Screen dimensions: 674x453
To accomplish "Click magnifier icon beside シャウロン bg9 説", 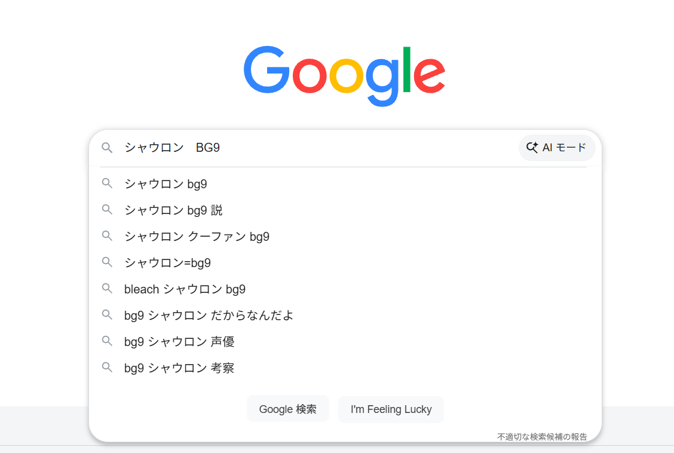I will [107, 210].
